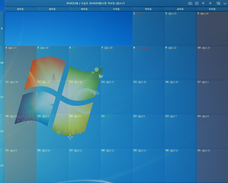Select the date cell for 20 (음)2.4
This screenshot has width=228, height=183.
(x=84, y=131)
